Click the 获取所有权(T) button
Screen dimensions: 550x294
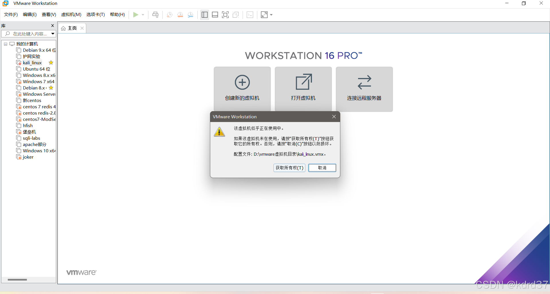point(289,168)
